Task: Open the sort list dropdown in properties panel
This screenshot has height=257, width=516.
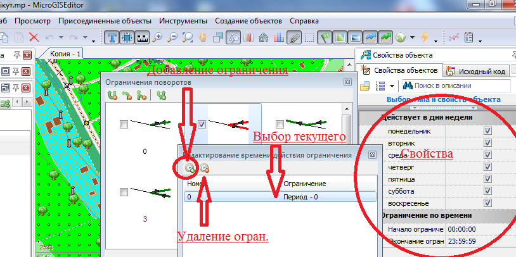Action: point(392,85)
